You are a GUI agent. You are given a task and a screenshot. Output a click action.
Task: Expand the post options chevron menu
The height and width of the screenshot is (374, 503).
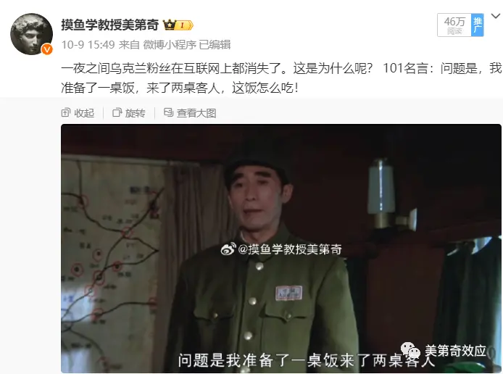coord(496,16)
